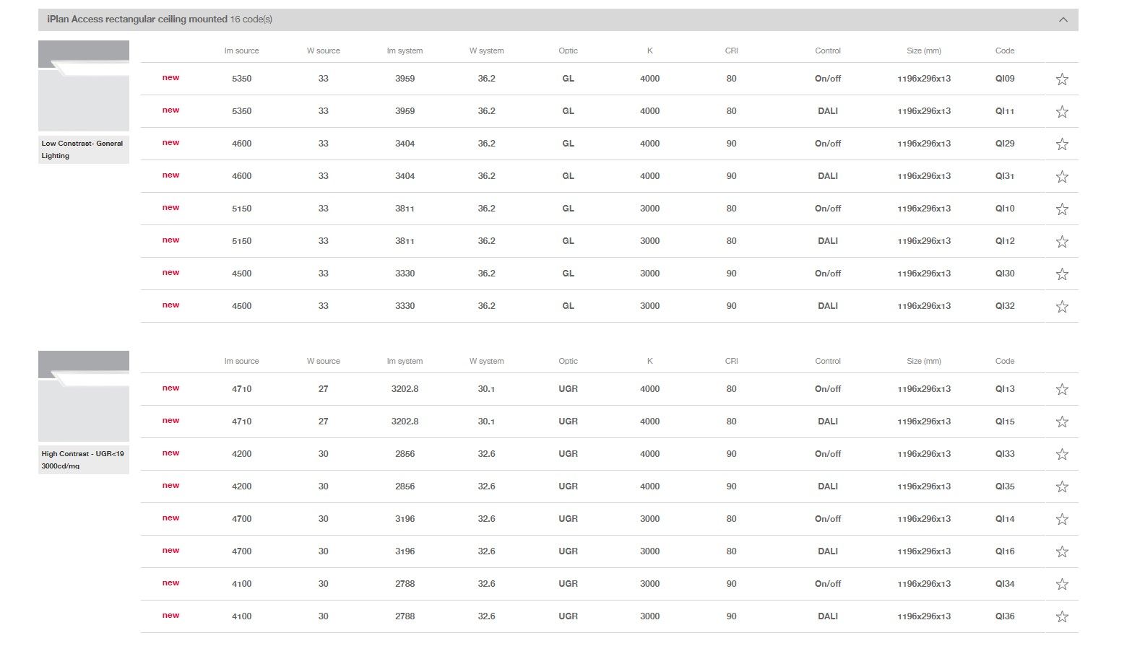Screen dimensions: 1145x659
Task: Select product code QI30
Action: click(1004, 274)
